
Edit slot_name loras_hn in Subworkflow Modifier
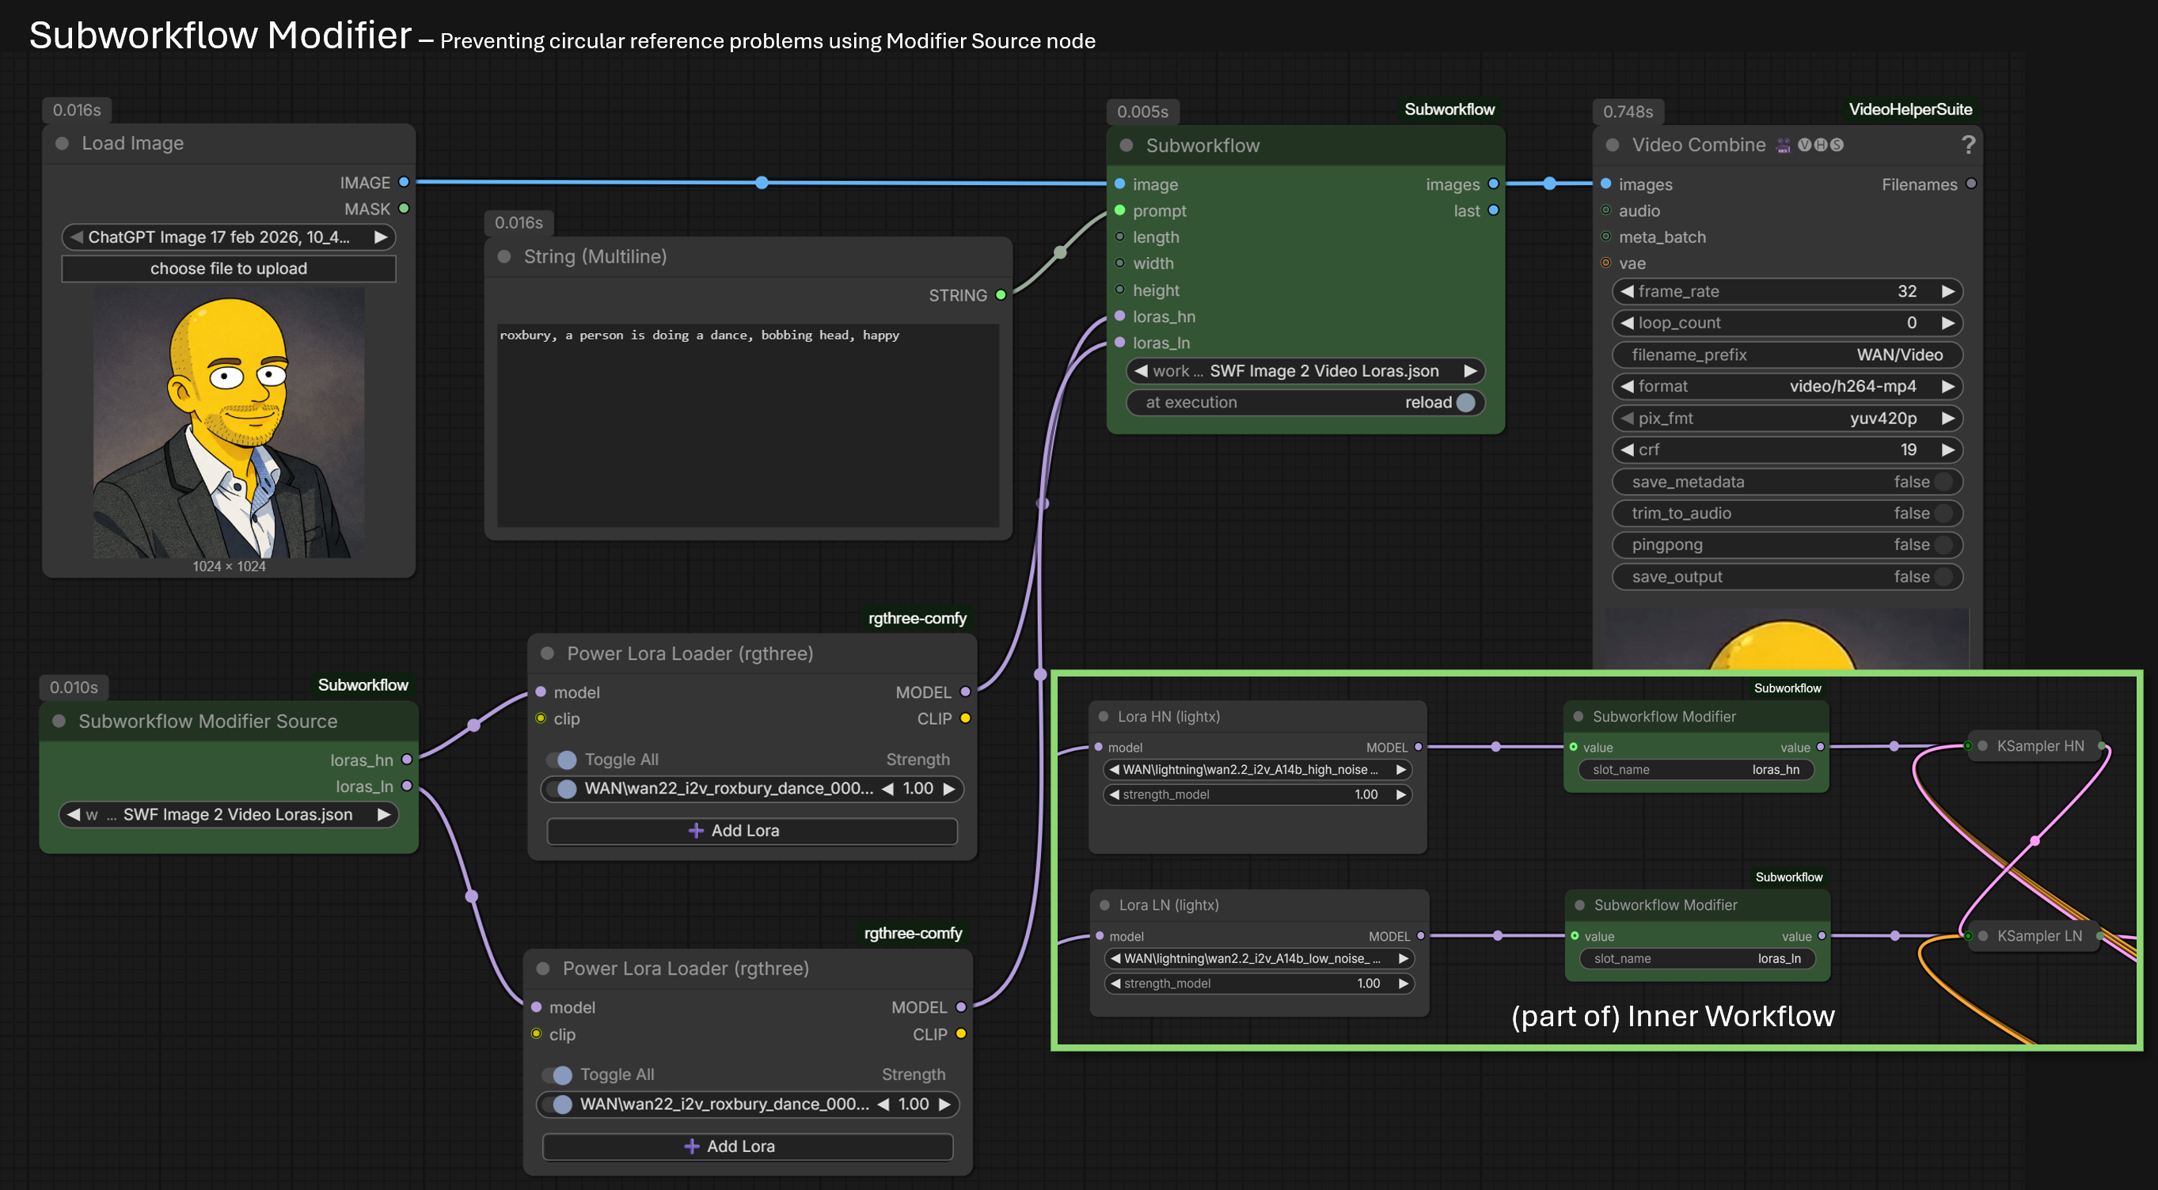coord(1696,770)
